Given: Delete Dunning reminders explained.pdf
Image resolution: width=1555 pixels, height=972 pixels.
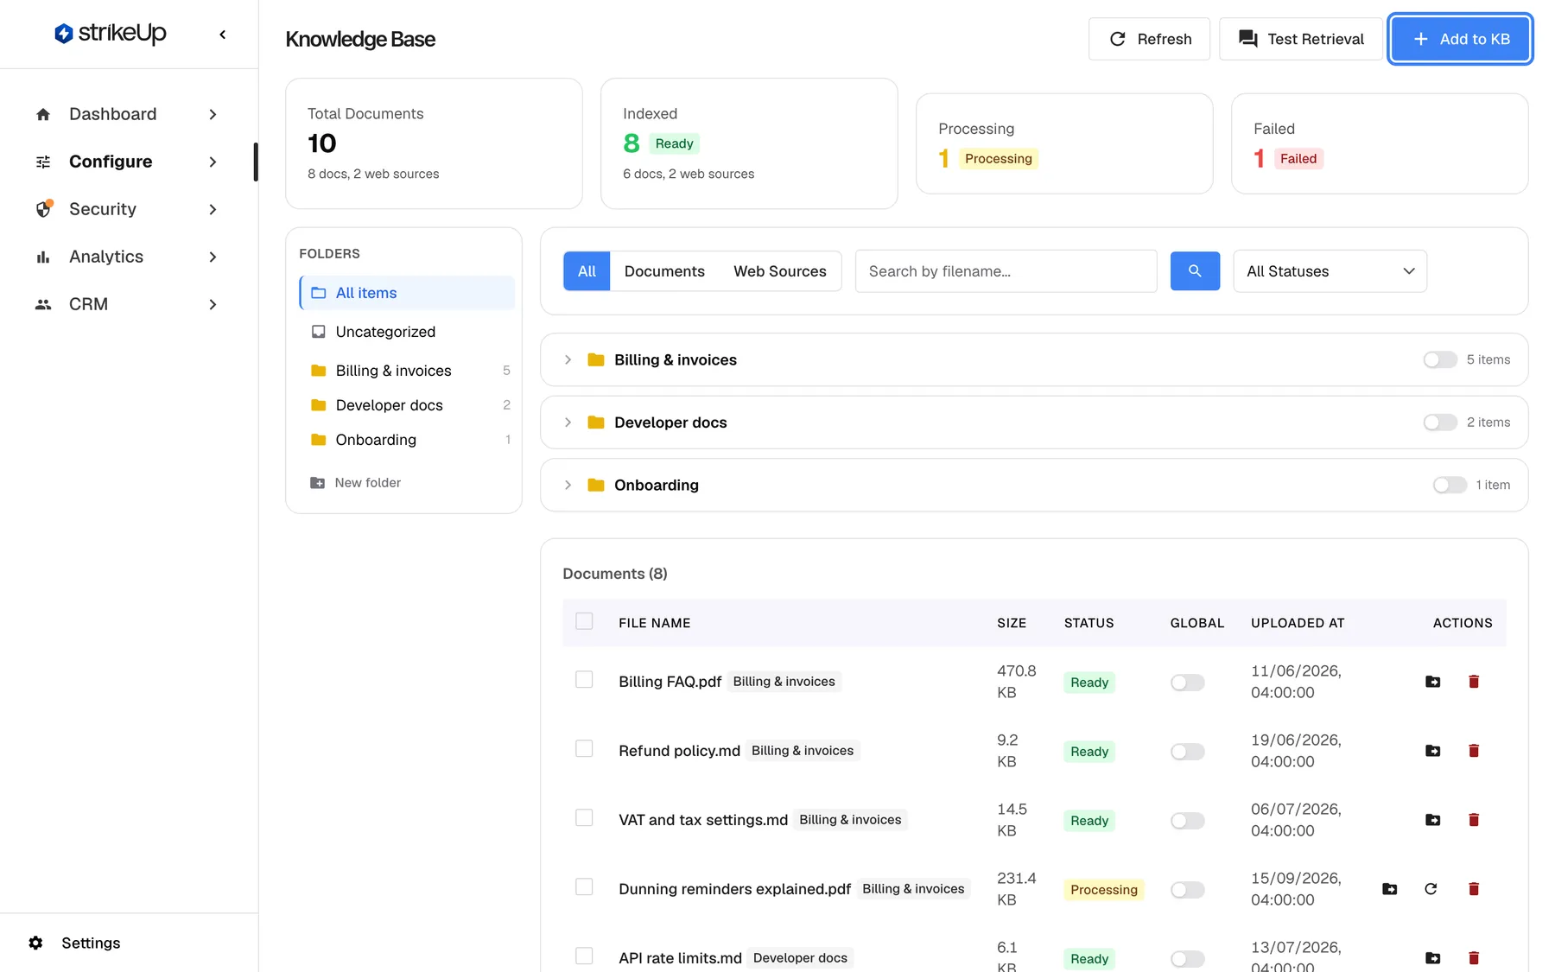Looking at the screenshot, I should [x=1474, y=889].
